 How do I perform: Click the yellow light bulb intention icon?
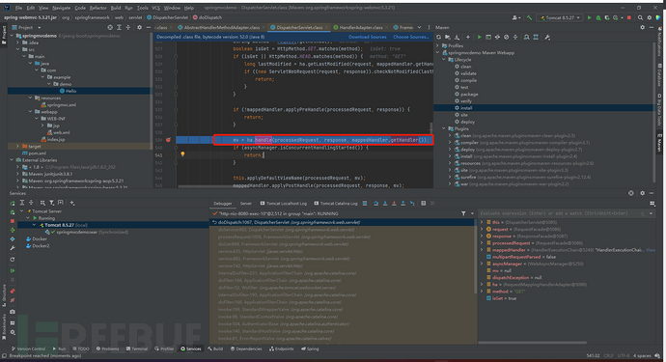(182, 154)
